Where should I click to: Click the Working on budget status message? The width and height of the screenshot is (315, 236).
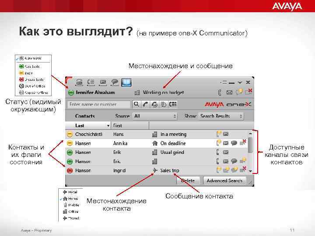pos(163,93)
